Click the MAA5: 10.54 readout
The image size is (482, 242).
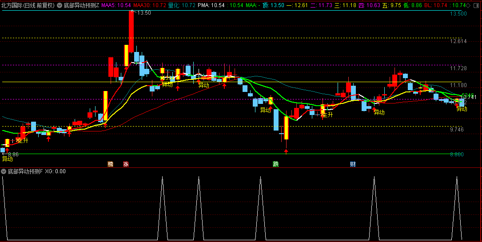click(116, 5)
